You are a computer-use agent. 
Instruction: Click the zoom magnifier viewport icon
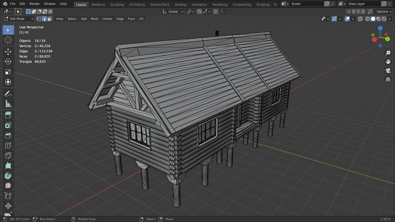click(388, 53)
